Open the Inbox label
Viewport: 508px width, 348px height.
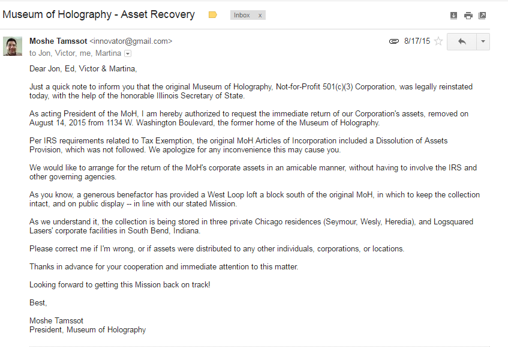coord(242,16)
